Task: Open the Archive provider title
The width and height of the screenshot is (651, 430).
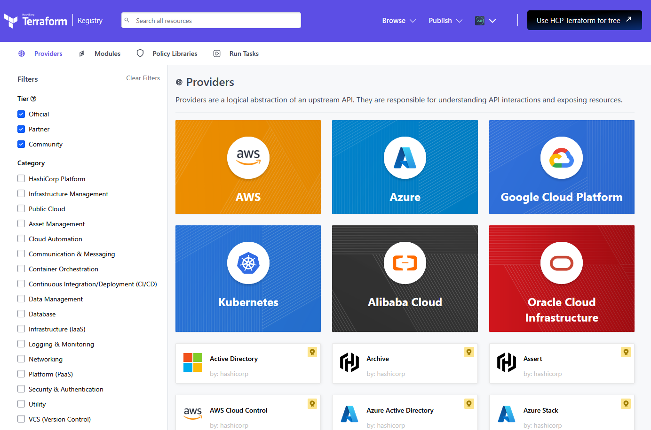Action: coord(378,359)
